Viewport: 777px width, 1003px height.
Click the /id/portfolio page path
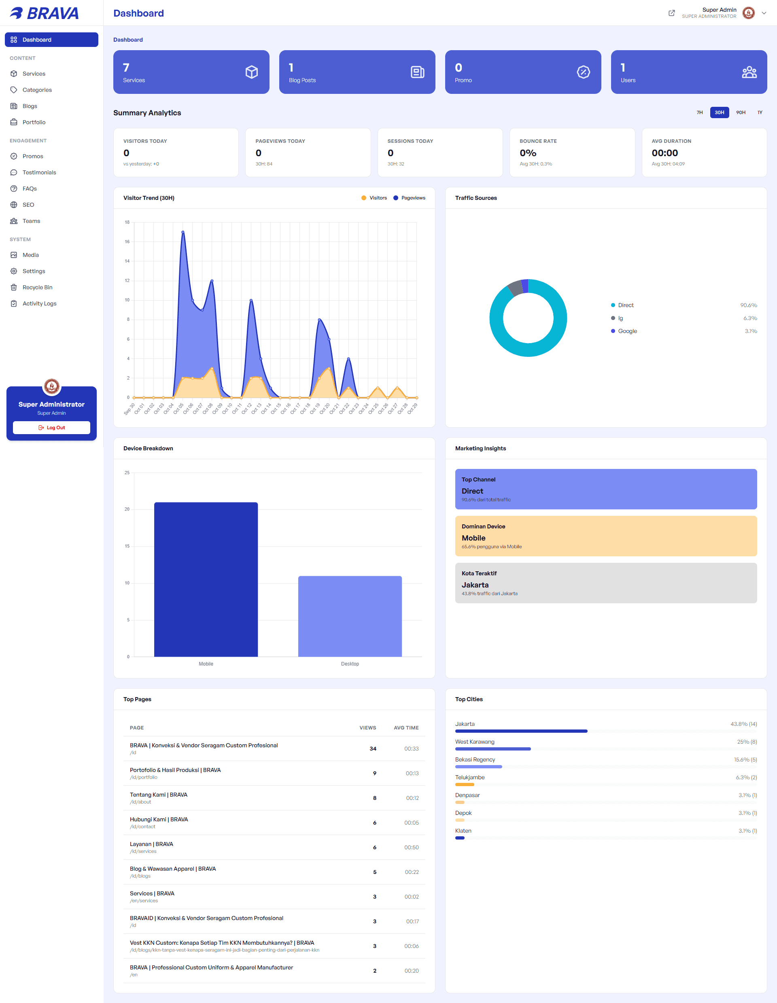coord(143,777)
